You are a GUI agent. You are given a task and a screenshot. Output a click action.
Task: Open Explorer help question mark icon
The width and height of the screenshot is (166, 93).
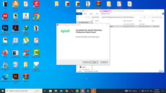pyautogui.click(x=163, y=14)
